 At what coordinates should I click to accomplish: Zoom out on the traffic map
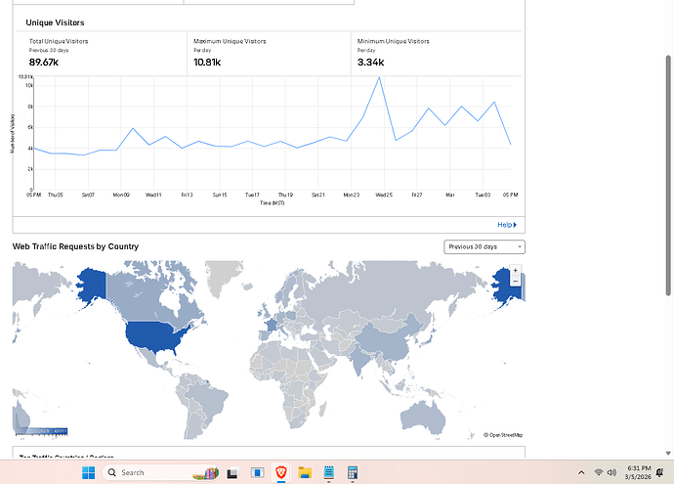click(516, 281)
